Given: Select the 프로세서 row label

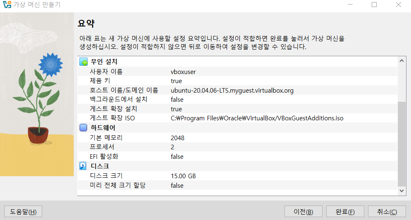Looking at the screenshot, I should tap(102, 147).
